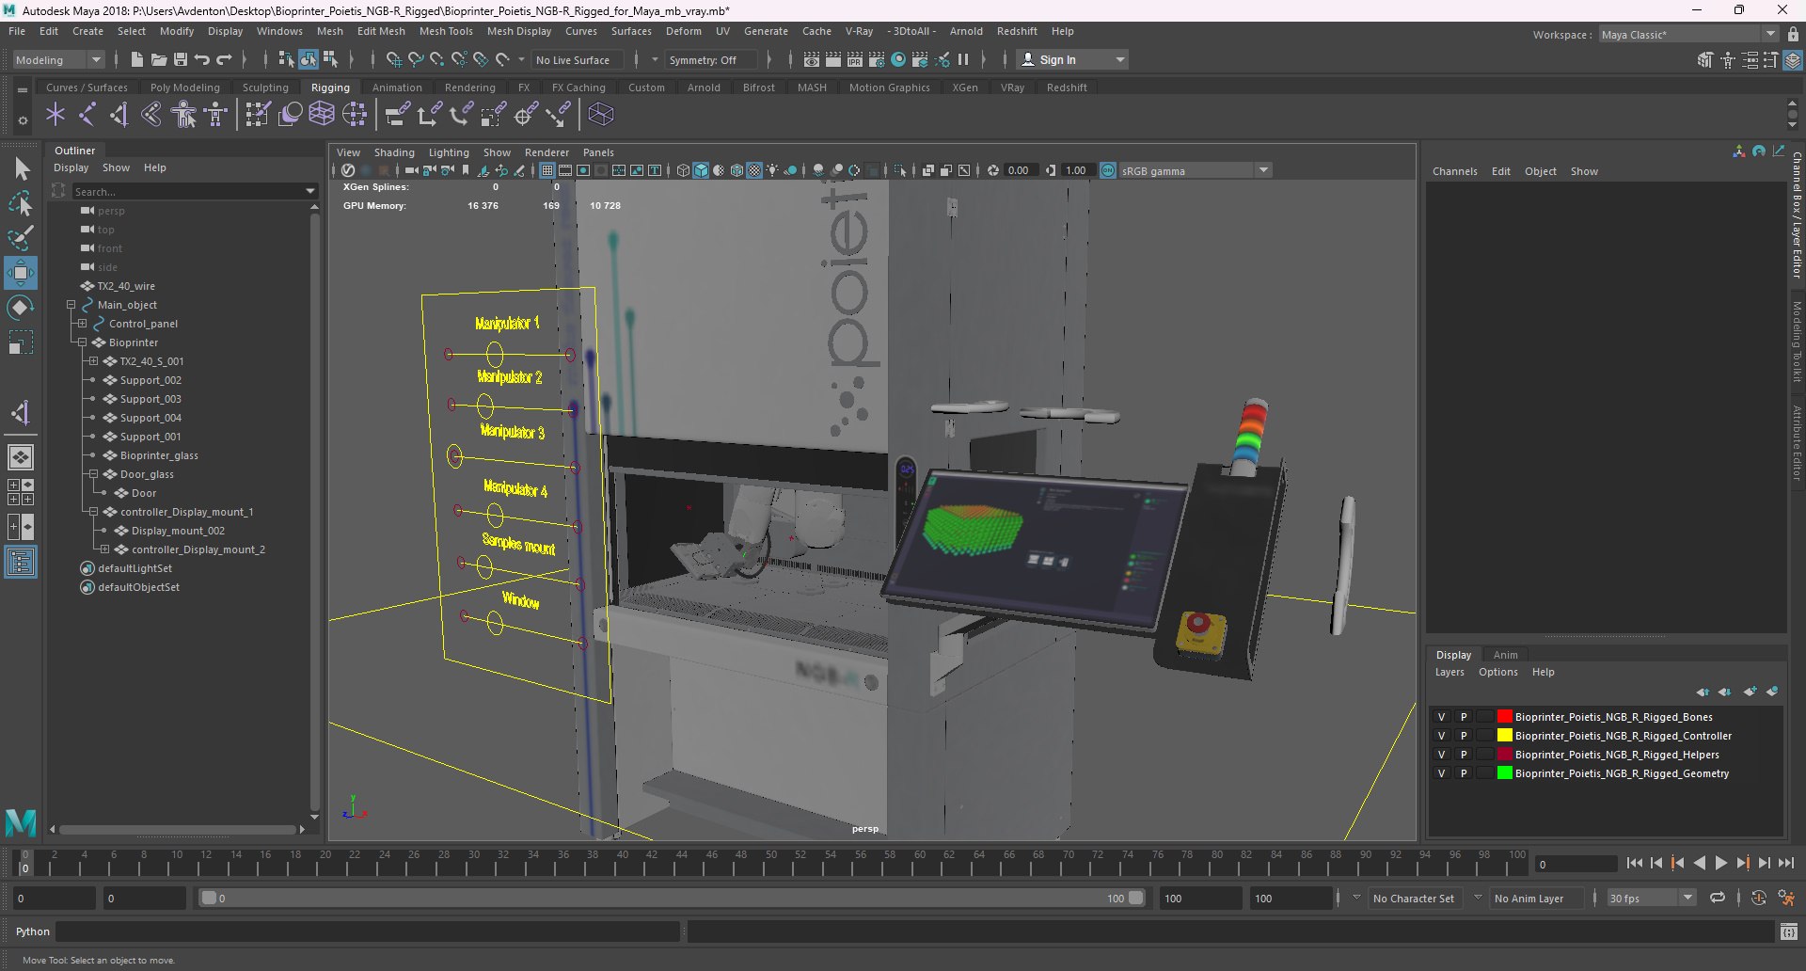The height and width of the screenshot is (971, 1806).
Task: Open the Render View window icon
Action: click(812, 59)
